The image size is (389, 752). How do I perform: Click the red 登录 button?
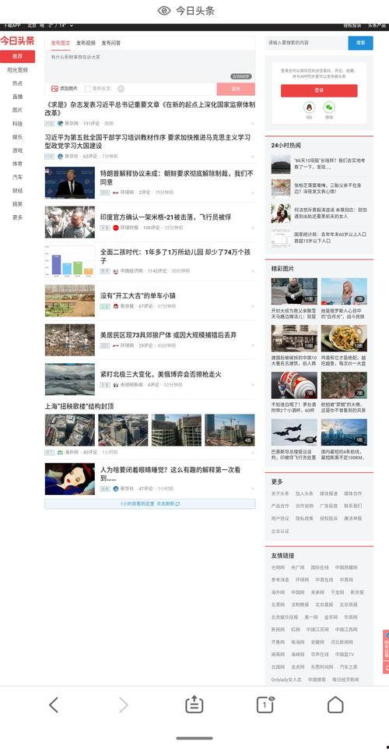pos(319,90)
